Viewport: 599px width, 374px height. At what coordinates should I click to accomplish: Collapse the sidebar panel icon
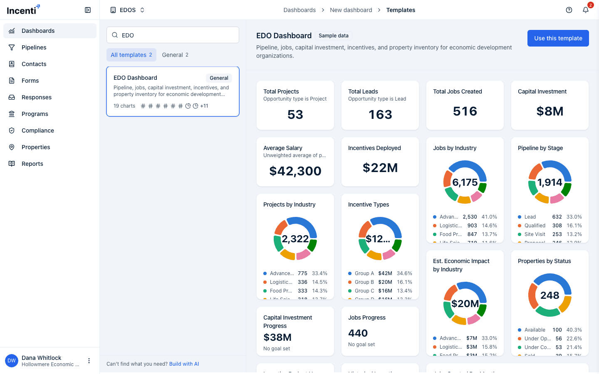click(x=88, y=10)
